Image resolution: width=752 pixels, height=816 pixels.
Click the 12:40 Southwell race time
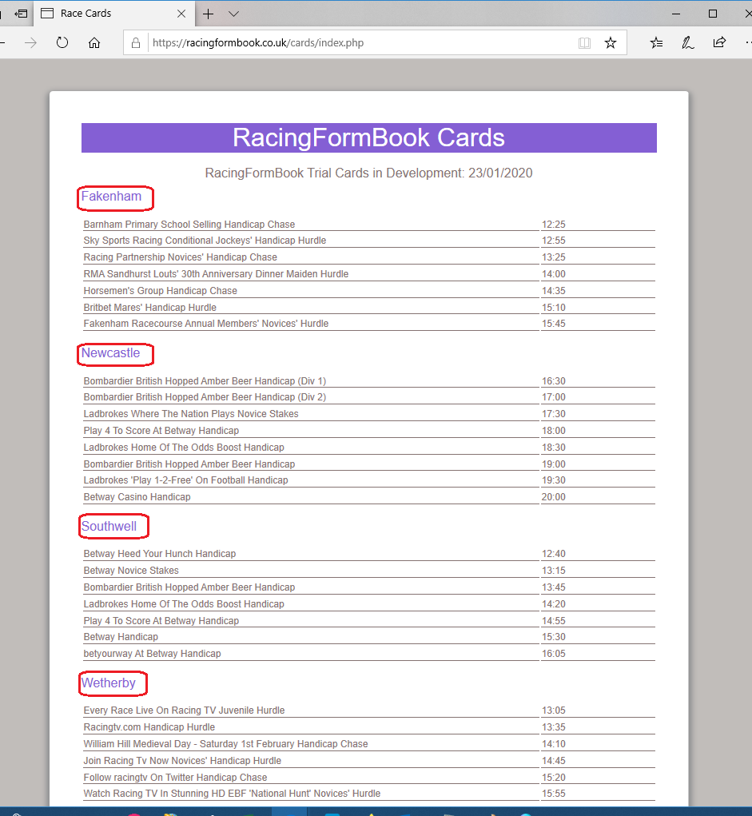coord(554,554)
